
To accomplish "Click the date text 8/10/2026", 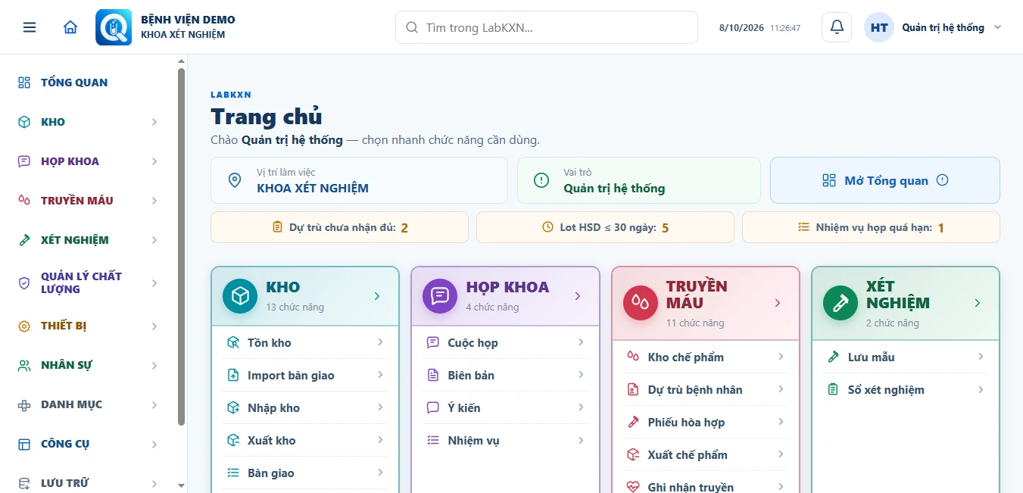I will (741, 28).
